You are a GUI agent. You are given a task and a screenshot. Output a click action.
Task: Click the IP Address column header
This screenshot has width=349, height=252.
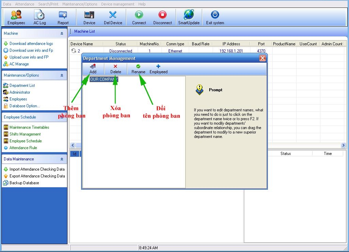pyautogui.click(x=231, y=44)
